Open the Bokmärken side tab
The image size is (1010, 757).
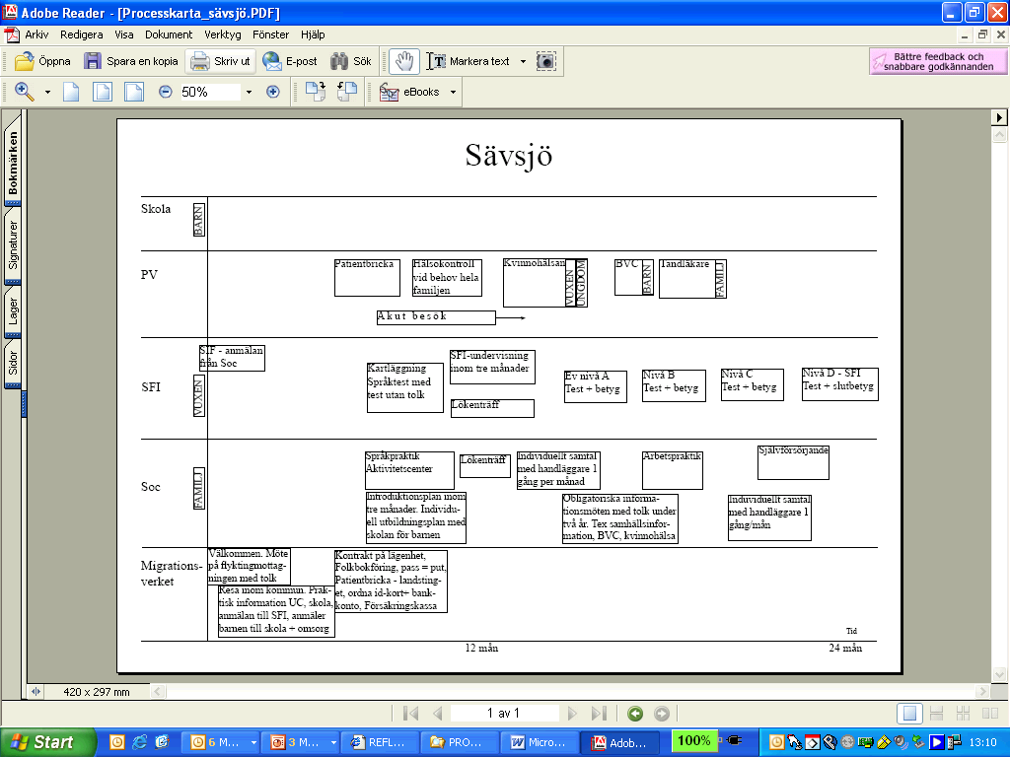pos(13,163)
